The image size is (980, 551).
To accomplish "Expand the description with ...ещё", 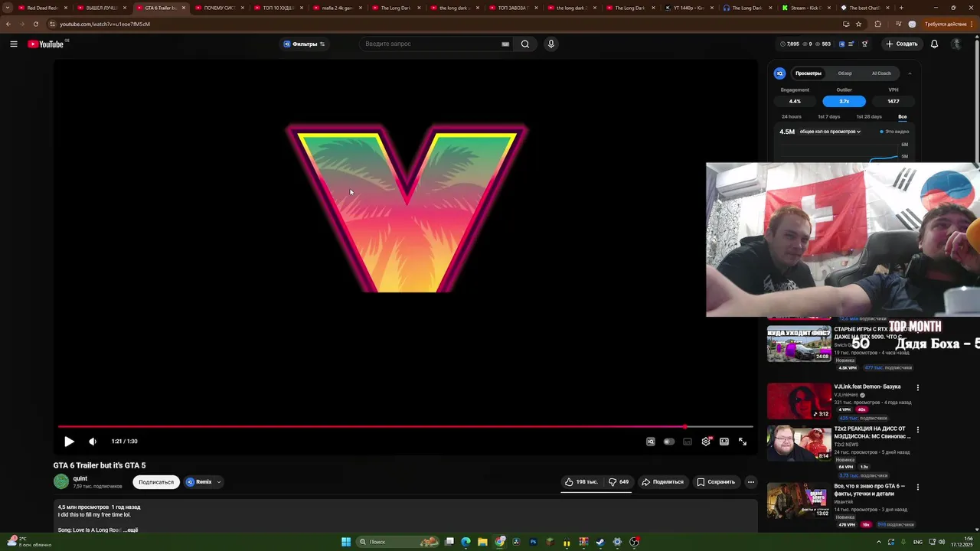I will (x=131, y=530).
